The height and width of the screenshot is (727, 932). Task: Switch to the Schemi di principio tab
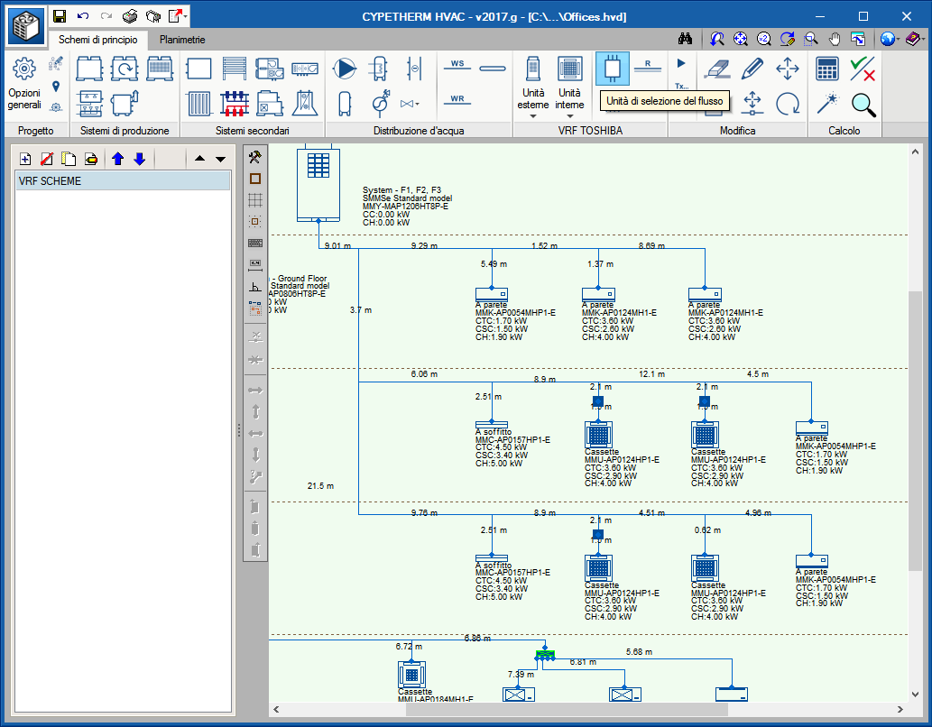[98, 40]
